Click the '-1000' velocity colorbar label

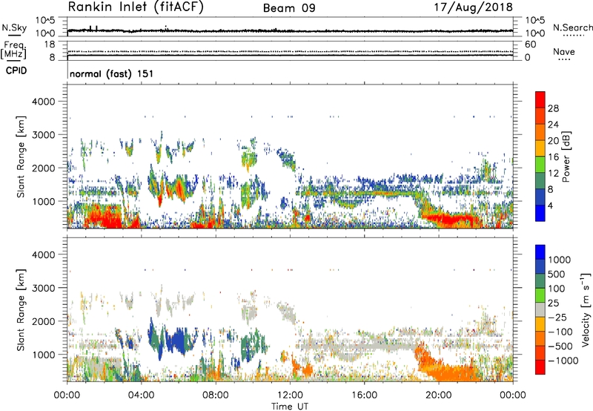(563, 361)
